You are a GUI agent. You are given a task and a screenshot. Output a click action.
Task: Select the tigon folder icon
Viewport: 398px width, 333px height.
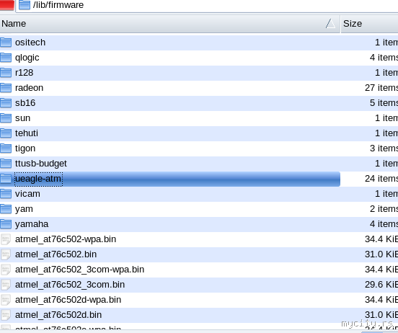6,148
